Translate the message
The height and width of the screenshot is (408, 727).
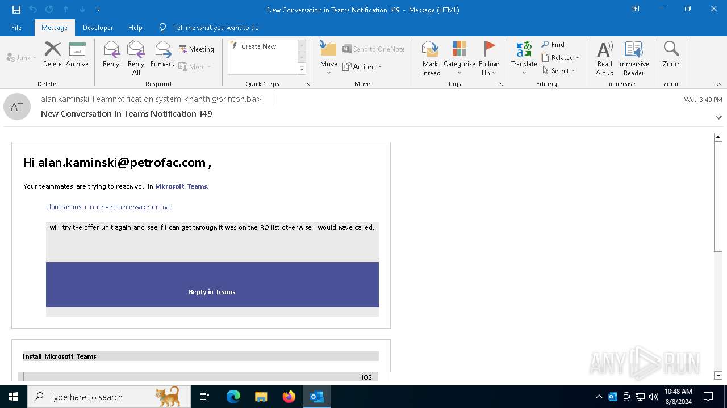pyautogui.click(x=524, y=58)
